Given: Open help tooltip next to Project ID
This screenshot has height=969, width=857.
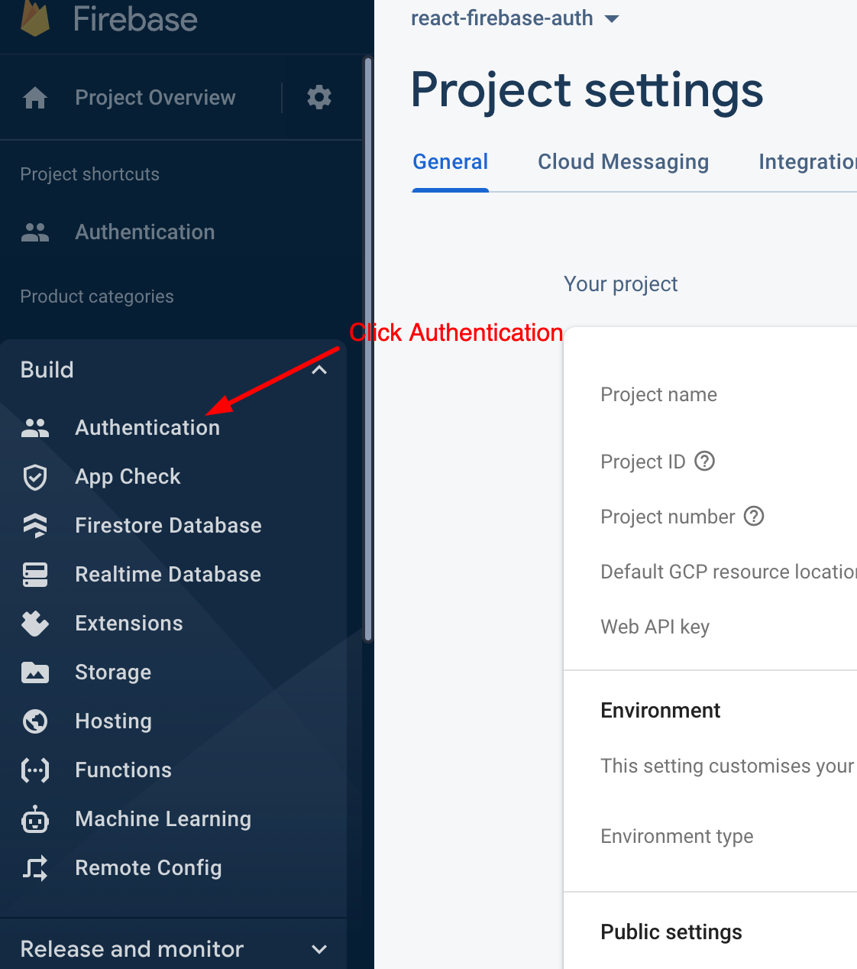Looking at the screenshot, I should tap(705, 461).
